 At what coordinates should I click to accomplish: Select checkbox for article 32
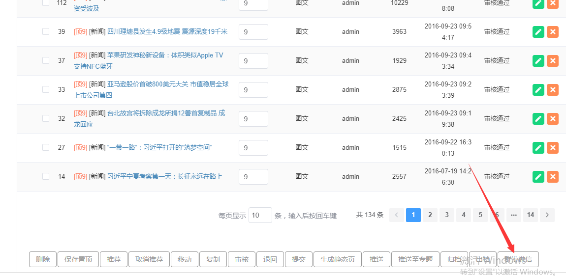46,118
